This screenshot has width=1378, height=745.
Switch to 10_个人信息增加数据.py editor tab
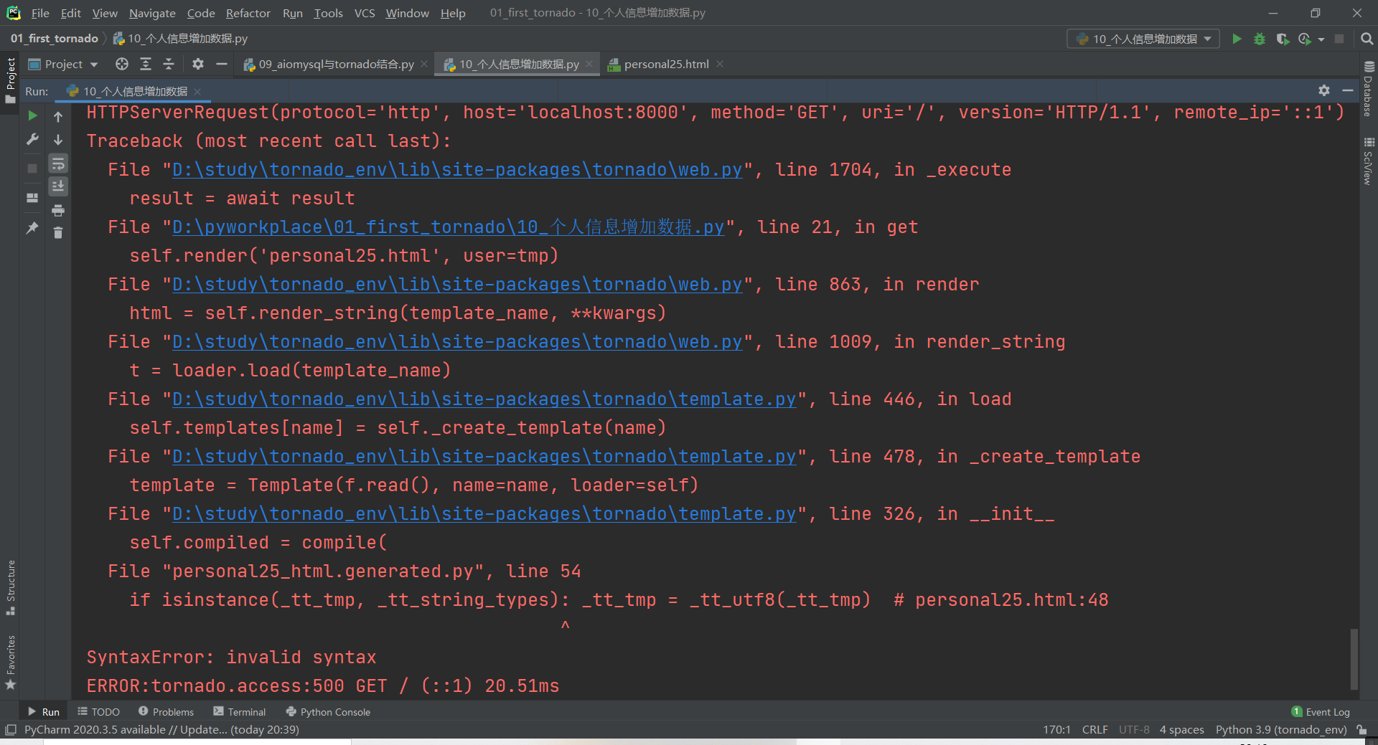[x=518, y=65]
